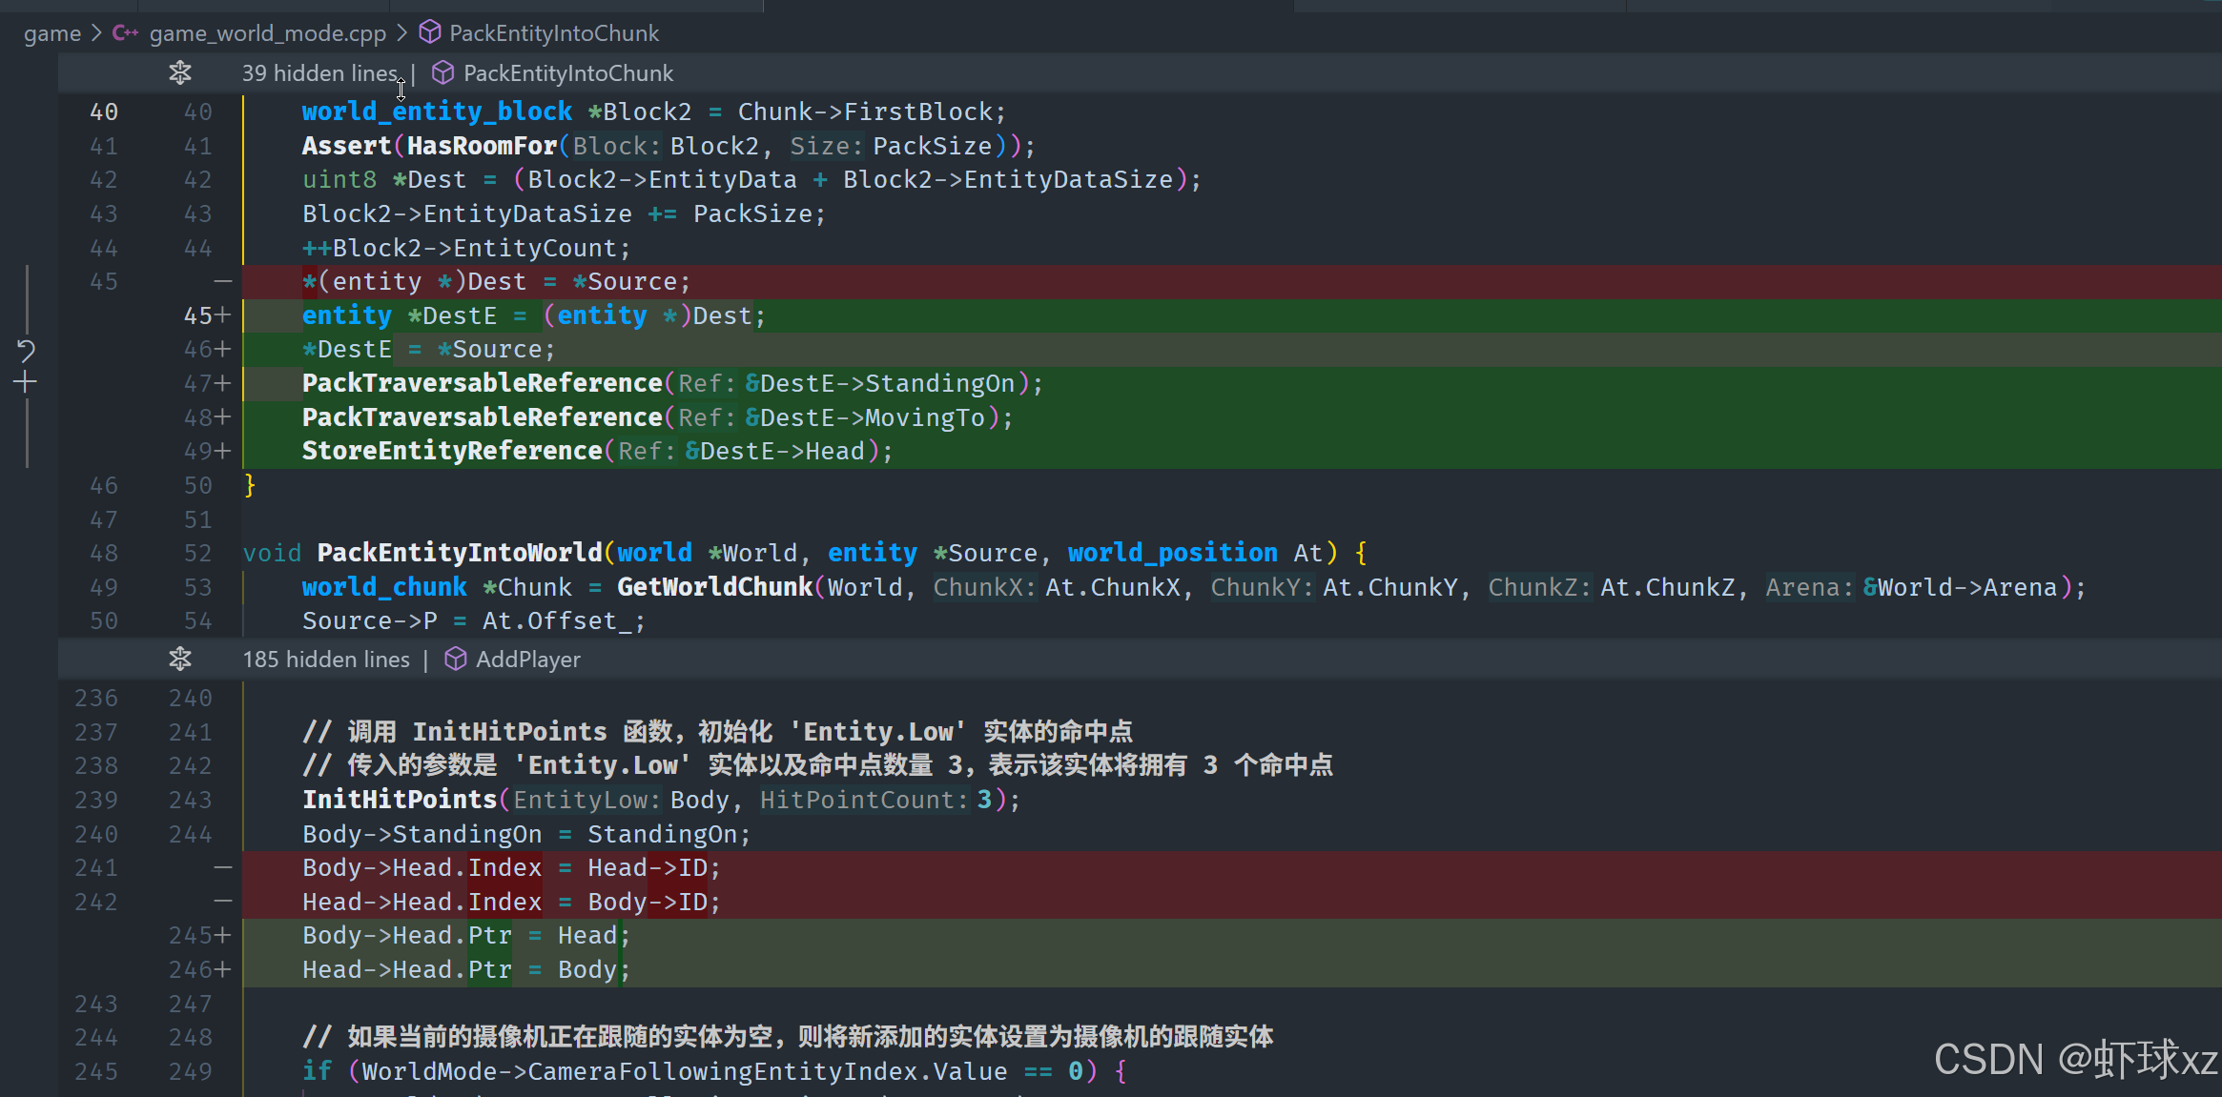Screen dimensions: 2222x1097
Task: Click chevron after game_world_mode.cpp in breadcrumb
Action: (x=401, y=33)
